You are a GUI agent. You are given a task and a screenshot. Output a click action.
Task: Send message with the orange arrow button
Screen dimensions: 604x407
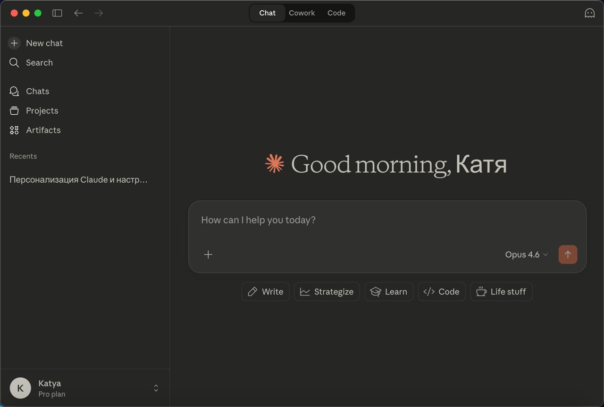tap(568, 254)
